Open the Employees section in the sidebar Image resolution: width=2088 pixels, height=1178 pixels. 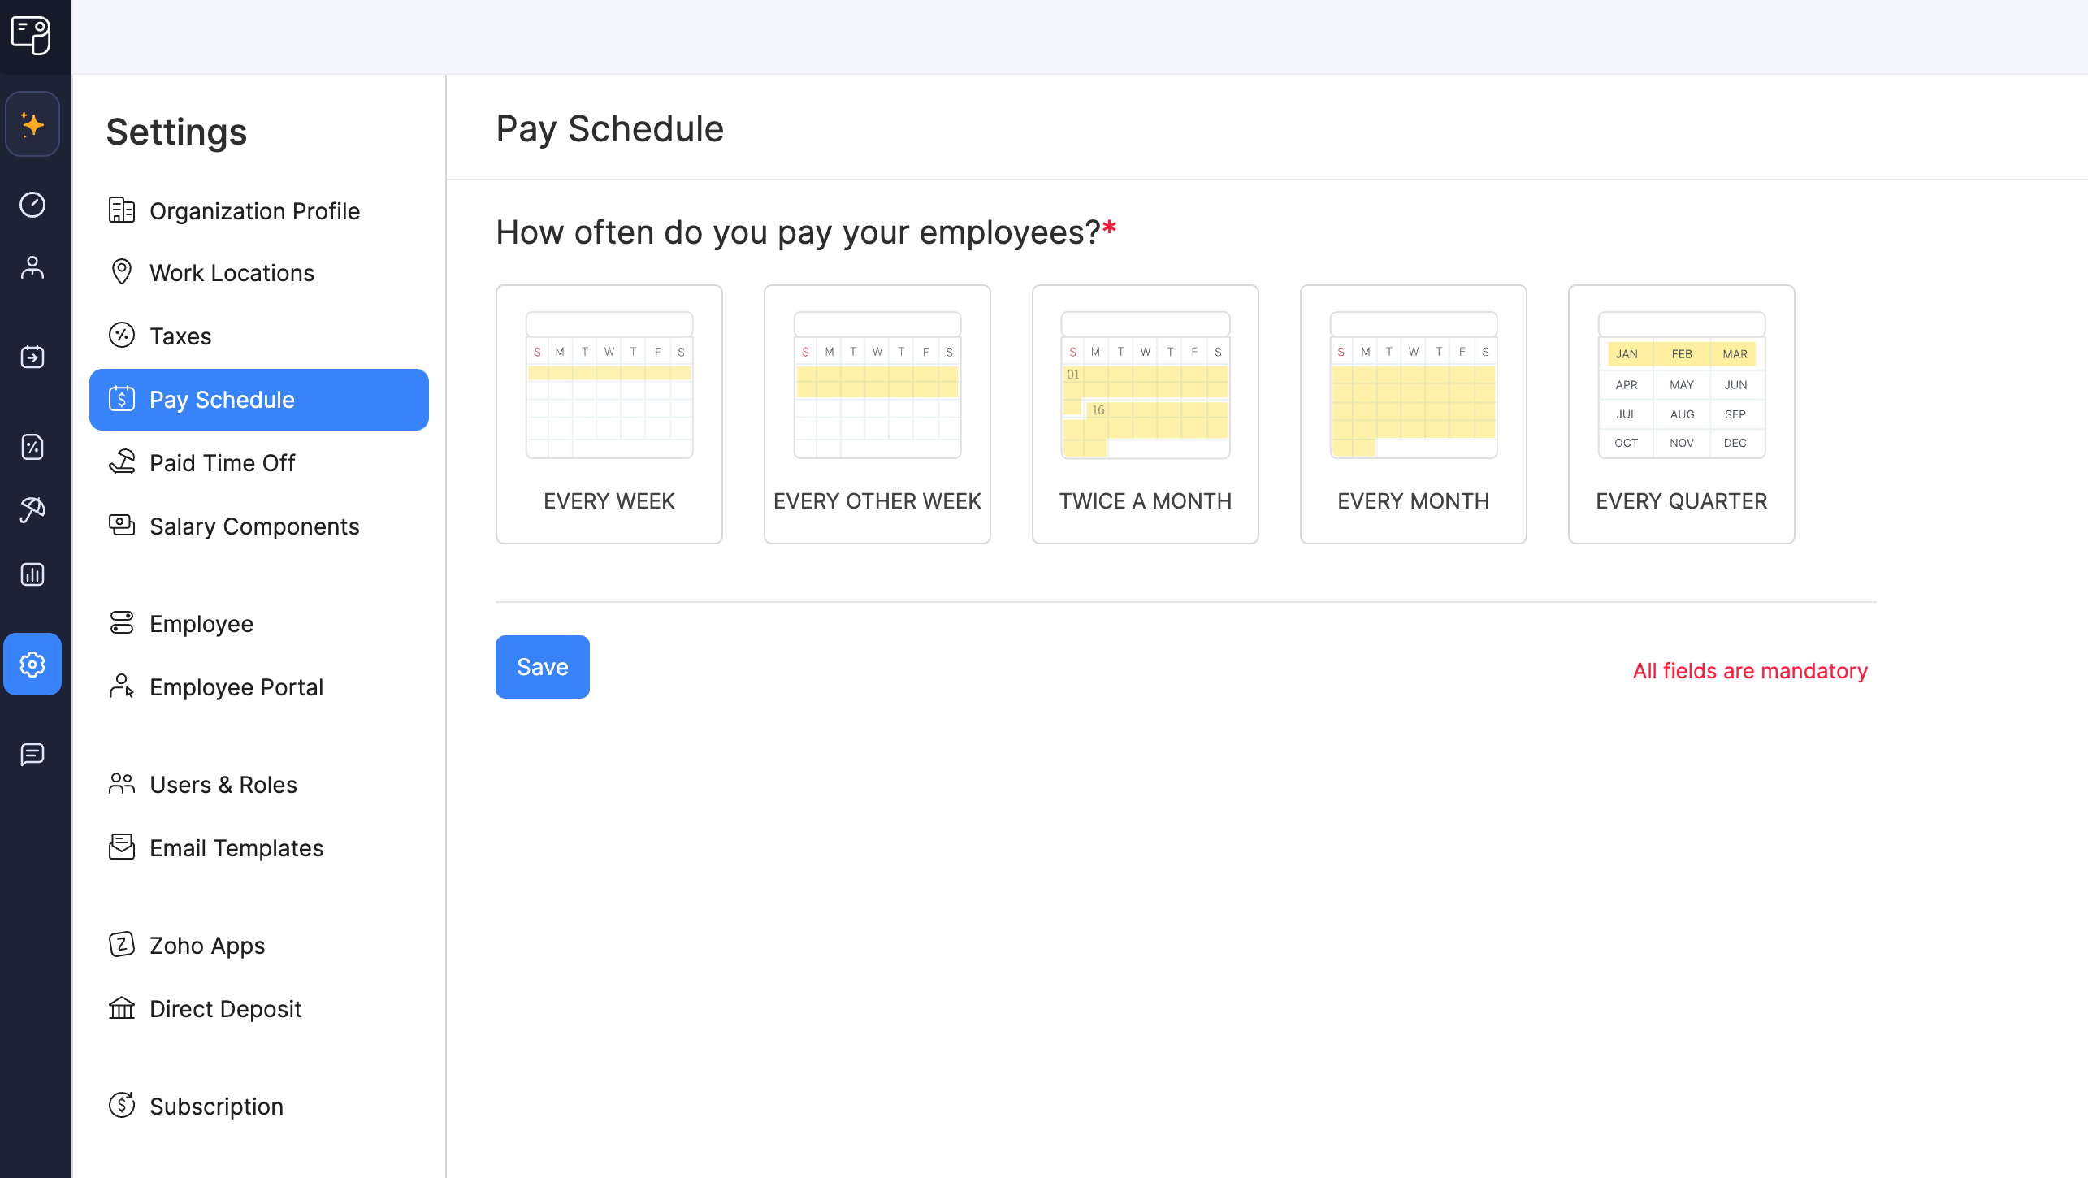pos(32,266)
